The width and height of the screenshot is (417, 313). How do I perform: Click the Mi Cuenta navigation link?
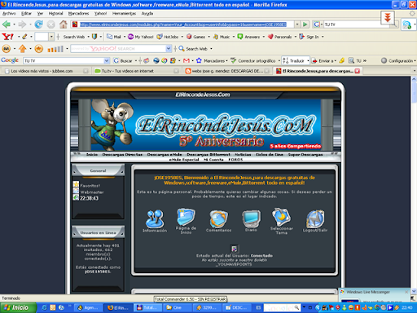point(213,160)
